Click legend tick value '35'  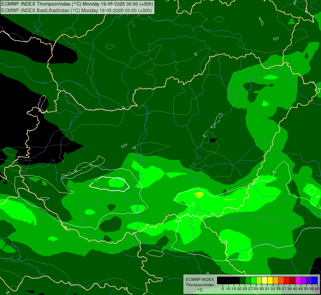[x=278, y=289]
